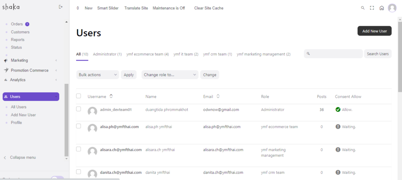The image size is (402, 180).
Task: Click the Analytics bar chart icon
Action: [x=6, y=80]
